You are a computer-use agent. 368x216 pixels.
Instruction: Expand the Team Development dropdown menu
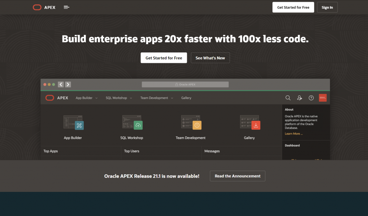157,98
